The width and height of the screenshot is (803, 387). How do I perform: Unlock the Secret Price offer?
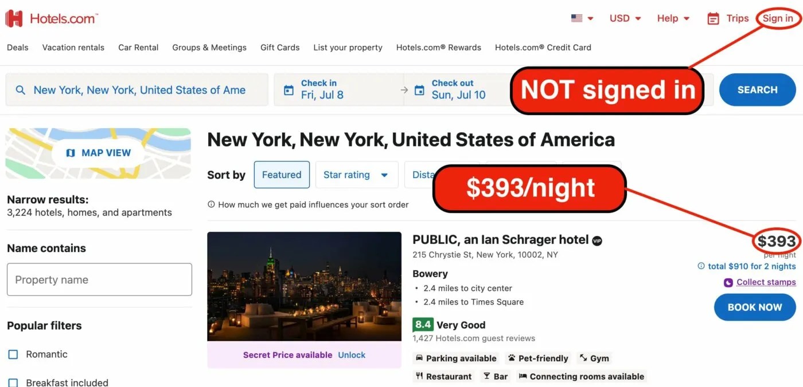(352, 354)
